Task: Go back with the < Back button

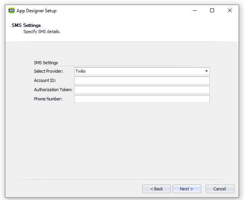Action: (156, 189)
